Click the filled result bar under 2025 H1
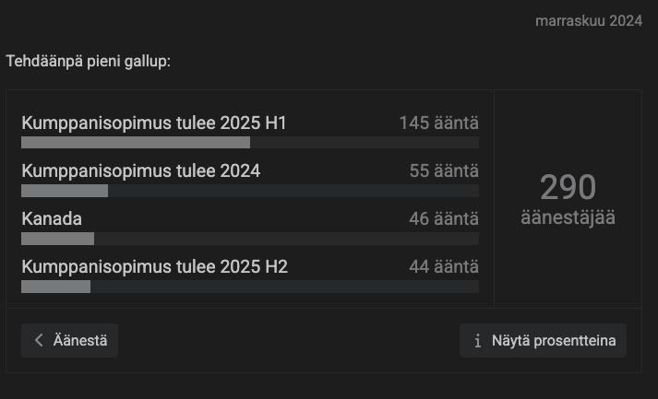Image resolution: width=658 pixels, height=399 pixels. coord(135,143)
